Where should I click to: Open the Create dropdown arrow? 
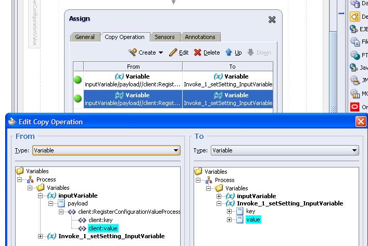(x=161, y=53)
